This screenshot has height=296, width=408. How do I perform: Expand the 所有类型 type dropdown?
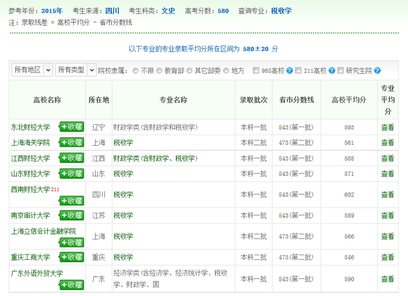[x=76, y=70]
